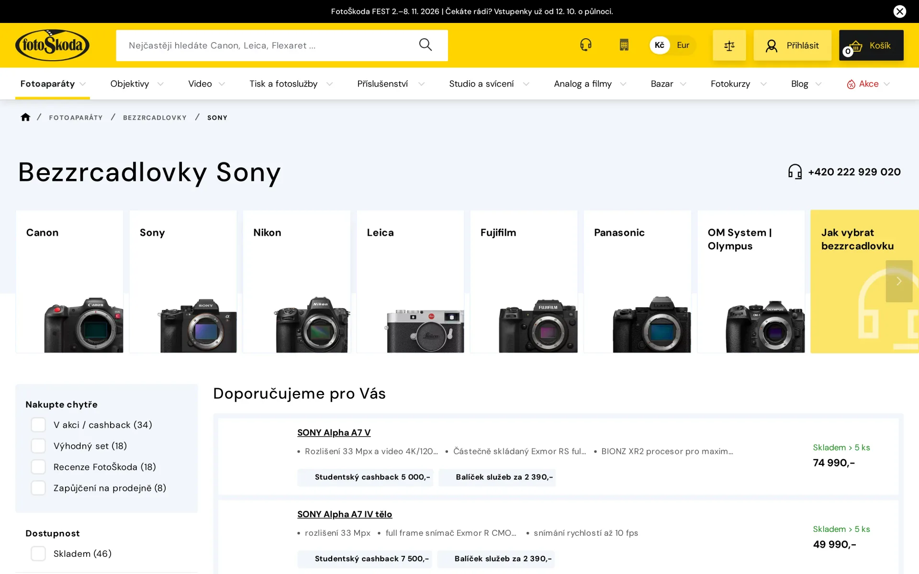Select the Canon brand card
Viewport: 919px width, 574px height.
(69, 281)
